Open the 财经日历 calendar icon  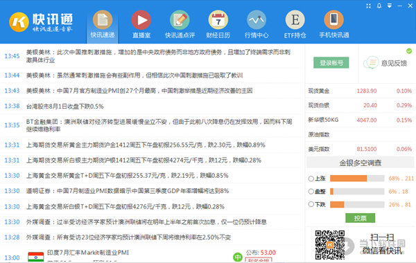click(x=218, y=20)
